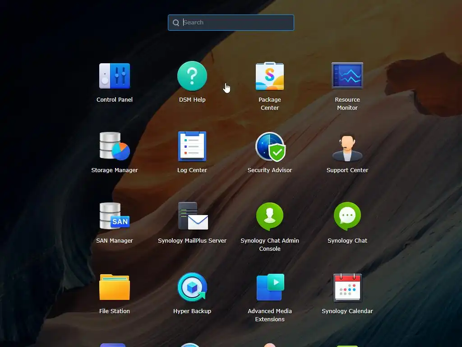Open Synology MailPlus Server

pos(193,216)
